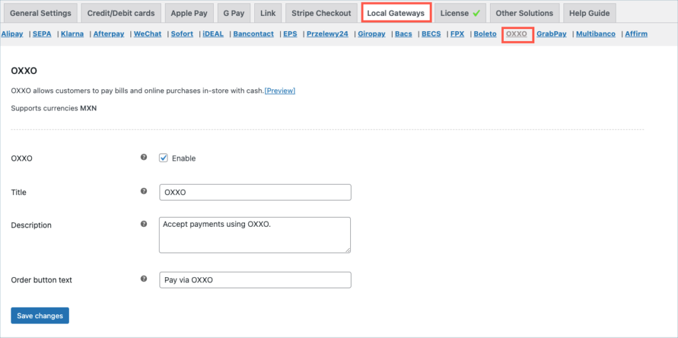
Task: Open Affirm gateway settings
Action: [636, 34]
